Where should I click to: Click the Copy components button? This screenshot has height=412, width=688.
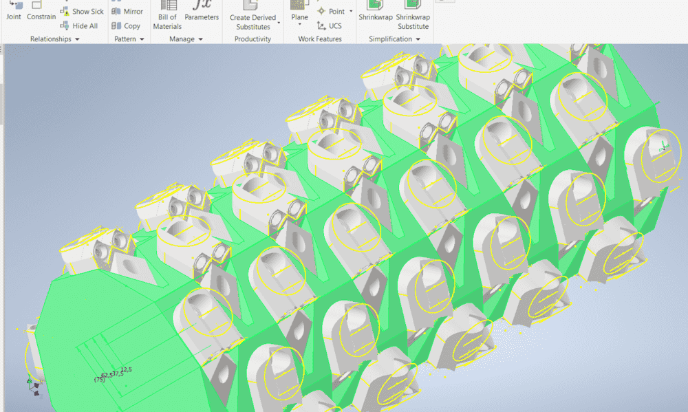coord(126,26)
